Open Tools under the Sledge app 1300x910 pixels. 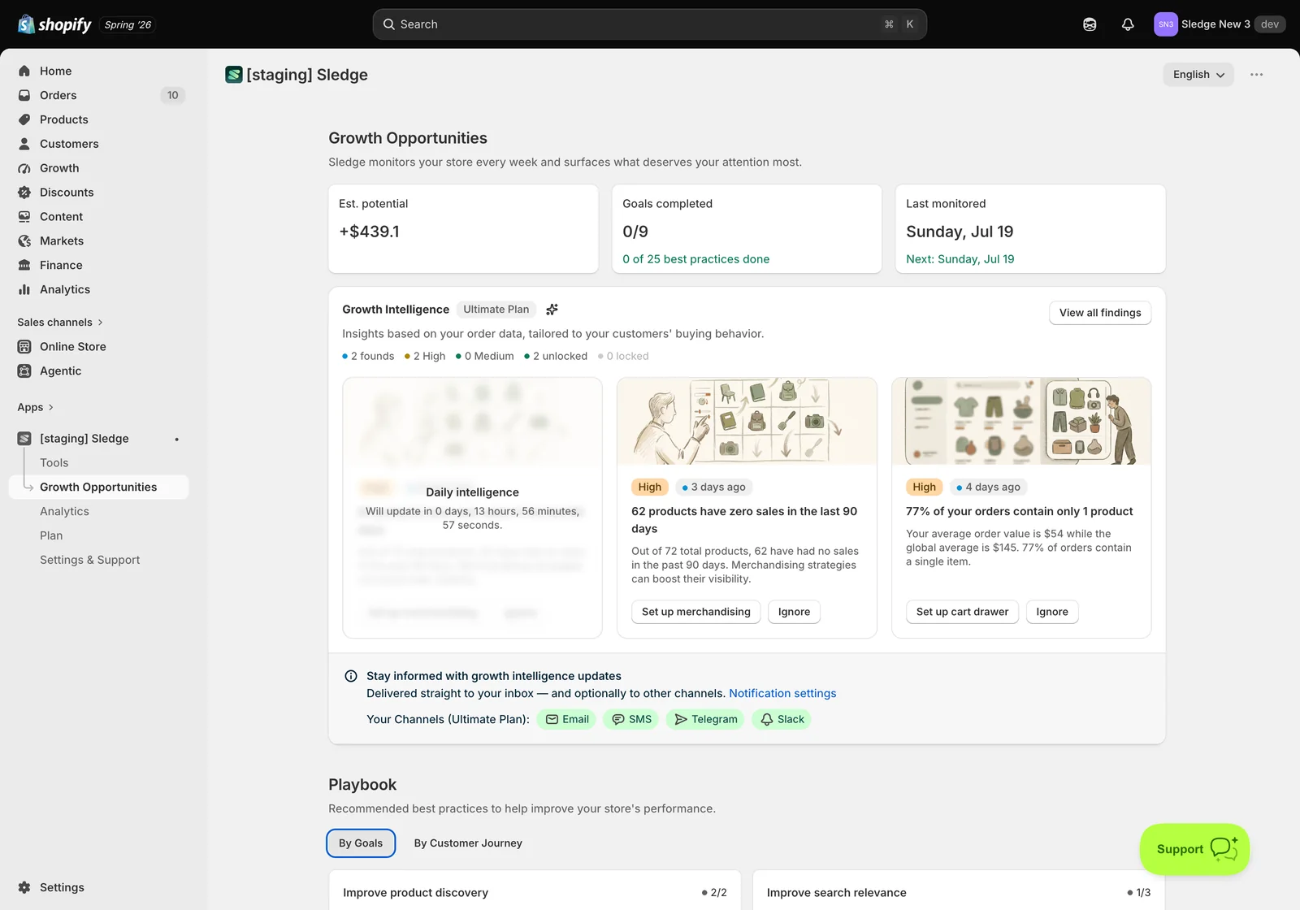click(x=54, y=463)
